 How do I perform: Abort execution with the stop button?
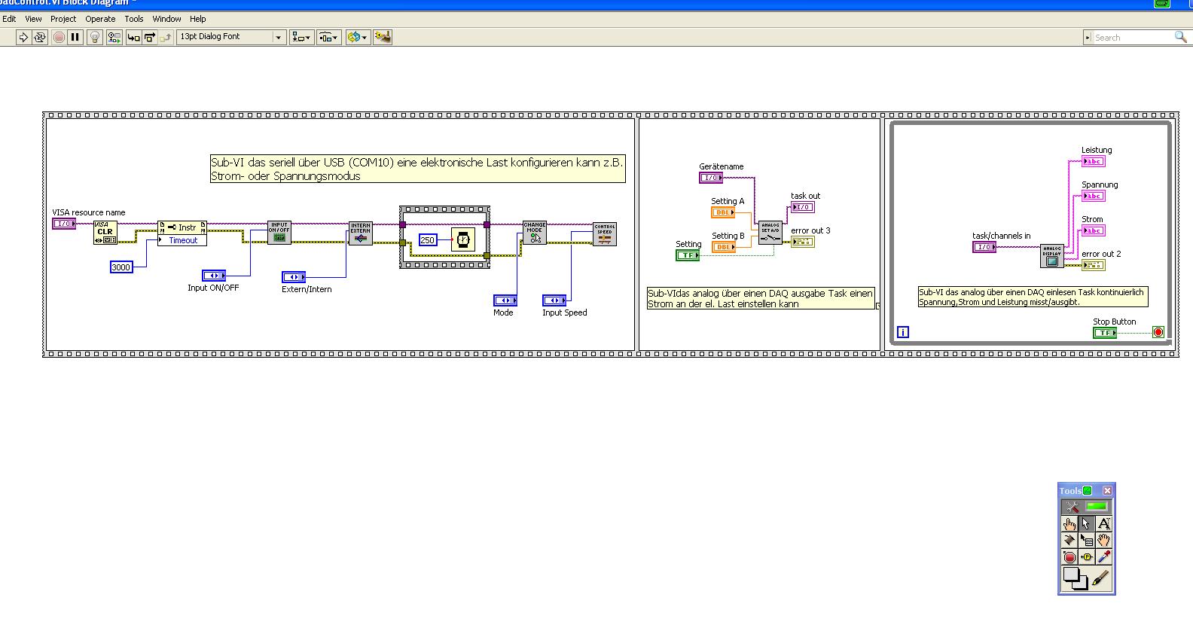(59, 37)
